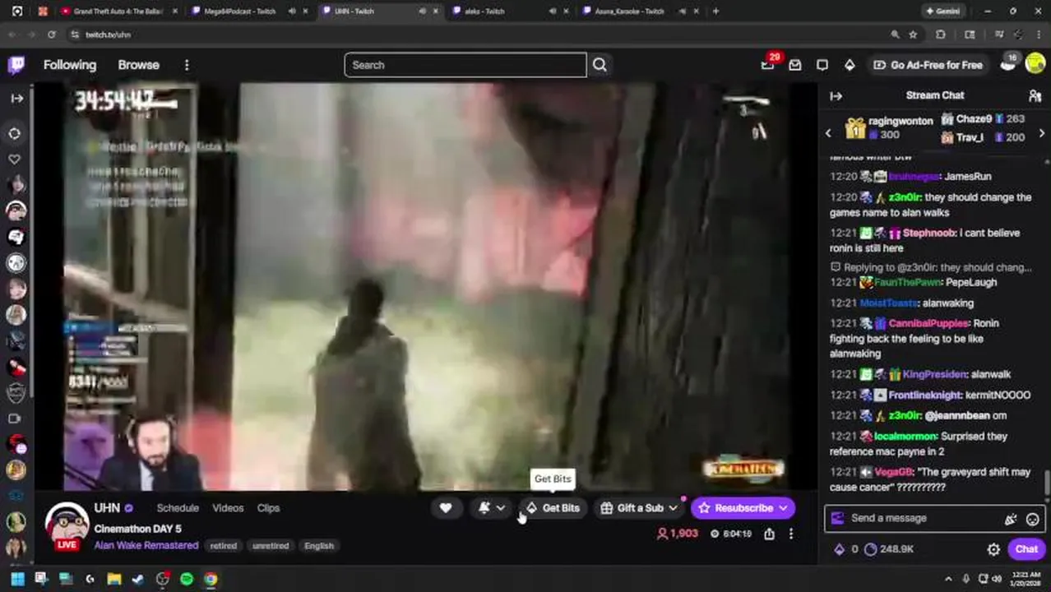Viewport: 1051px width, 592px height.
Task: Mute the UHN tab audio indicator
Action: [423, 12]
